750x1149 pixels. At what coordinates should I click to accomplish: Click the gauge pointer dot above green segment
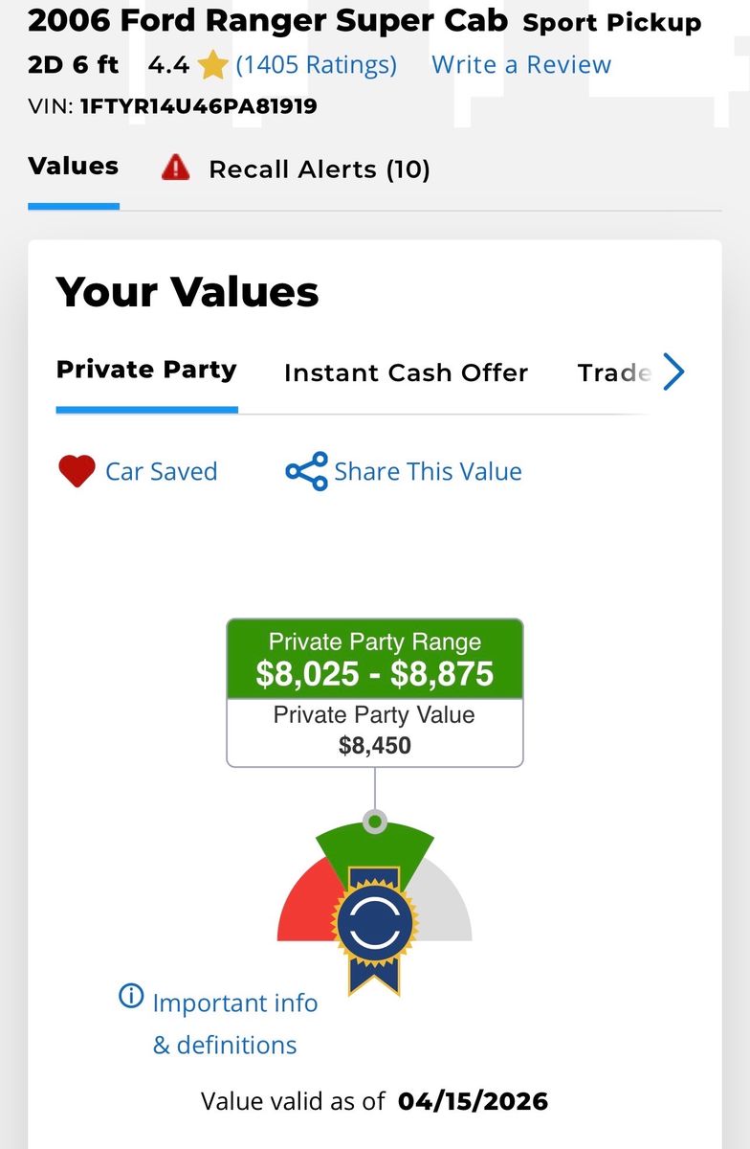pyautogui.click(x=375, y=822)
